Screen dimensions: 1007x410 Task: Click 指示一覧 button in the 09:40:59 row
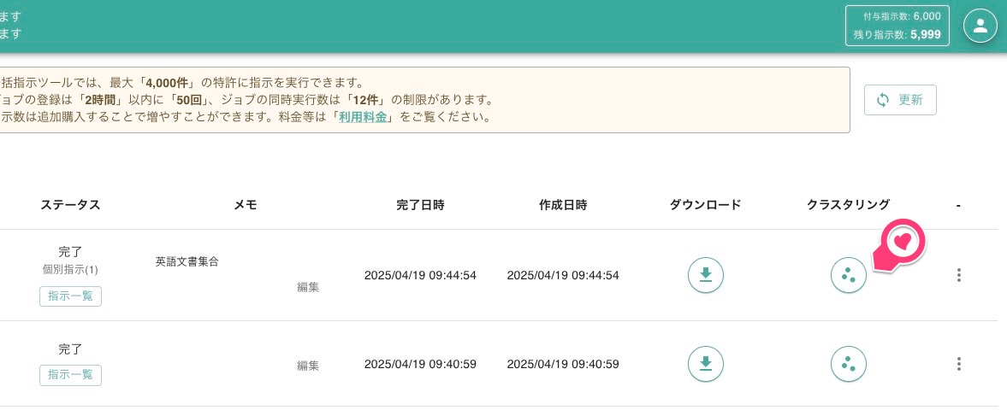(71, 375)
